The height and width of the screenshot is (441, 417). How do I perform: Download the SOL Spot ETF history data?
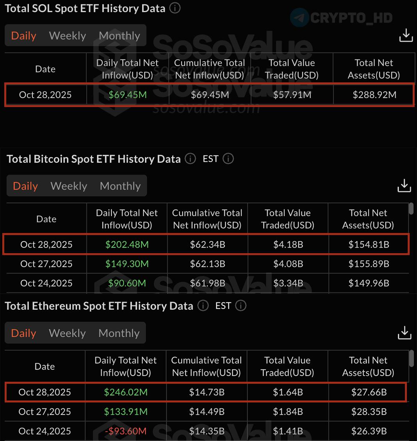click(406, 35)
